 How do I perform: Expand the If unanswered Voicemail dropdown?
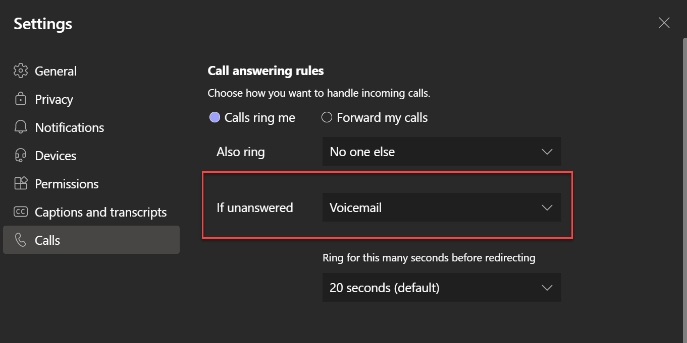tap(442, 207)
